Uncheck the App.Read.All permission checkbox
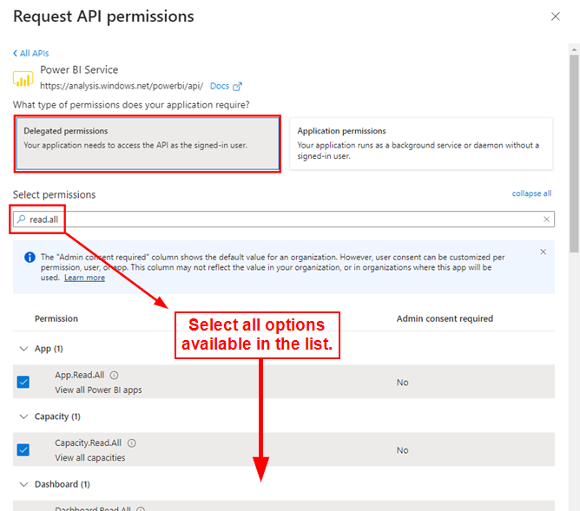Image resolution: width=580 pixels, height=511 pixels. 23,382
